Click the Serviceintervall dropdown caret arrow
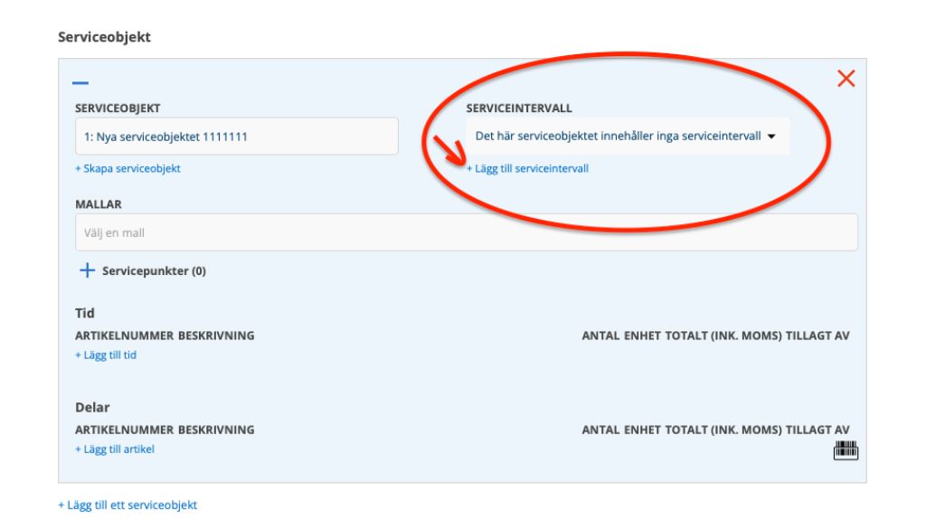Viewport: 926px width, 530px height. click(771, 137)
